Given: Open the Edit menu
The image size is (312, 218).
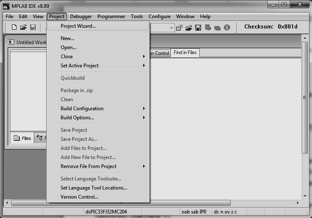Looking at the screenshot, I should click(x=23, y=17).
